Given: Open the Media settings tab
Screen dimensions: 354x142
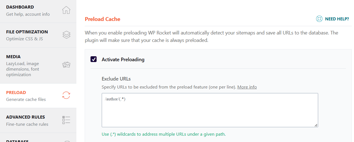Looking at the screenshot, I should (x=38, y=66).
